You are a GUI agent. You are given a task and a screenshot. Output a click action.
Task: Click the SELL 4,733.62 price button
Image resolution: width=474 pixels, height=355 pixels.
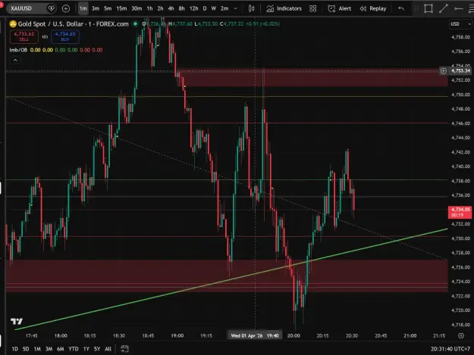(x=24, y=36)
